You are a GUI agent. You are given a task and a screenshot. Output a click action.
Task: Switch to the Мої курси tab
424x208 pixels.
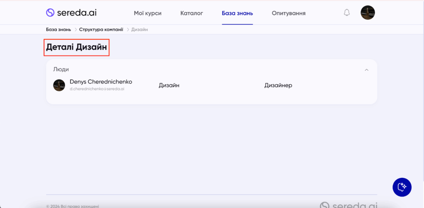click(147, 13)
